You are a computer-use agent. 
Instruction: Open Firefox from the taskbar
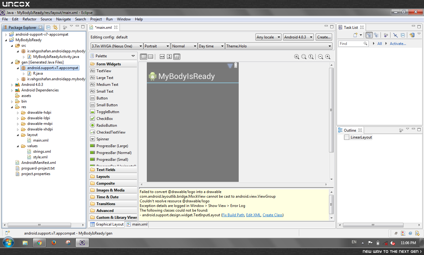54,243
